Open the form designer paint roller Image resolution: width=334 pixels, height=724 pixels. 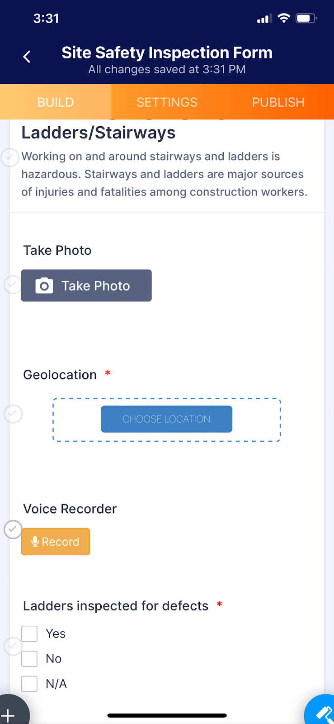click(x=323, y=714)
